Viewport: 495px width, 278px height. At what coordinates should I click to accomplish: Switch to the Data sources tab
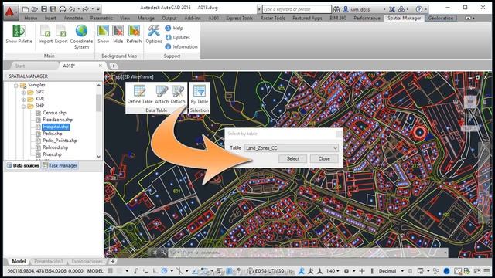pyautogui.click(x=22, y=165)
